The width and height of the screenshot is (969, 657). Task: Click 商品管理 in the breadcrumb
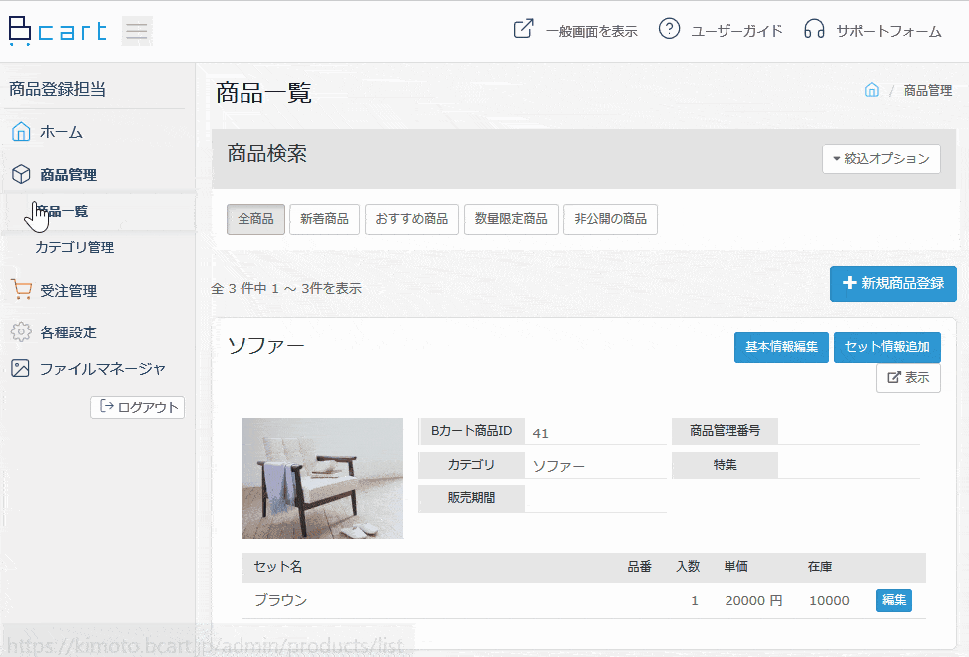coord(928,90)
